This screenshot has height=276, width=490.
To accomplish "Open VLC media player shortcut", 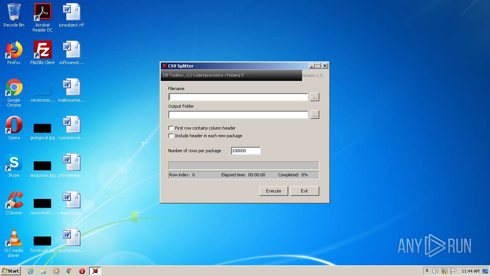I will coord(14,243).
